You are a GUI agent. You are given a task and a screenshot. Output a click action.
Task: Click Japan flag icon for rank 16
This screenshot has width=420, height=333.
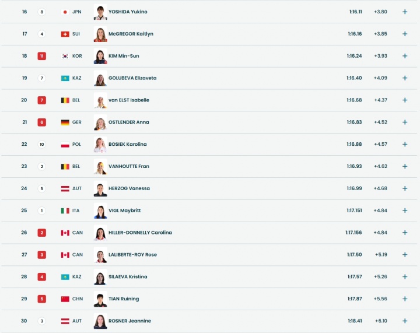point(65,12)
